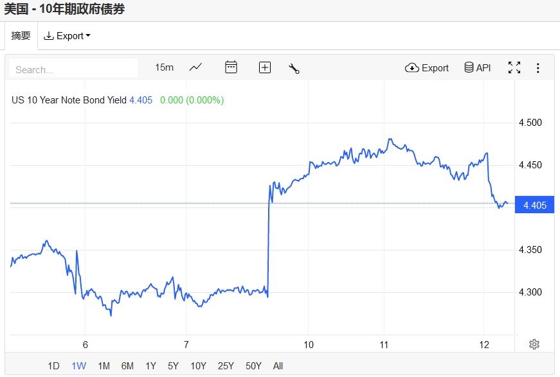Image resolution: width=560 pixels, height=377 pixels.
Task: Select the 5Y time range
Action: click(173, 366)
